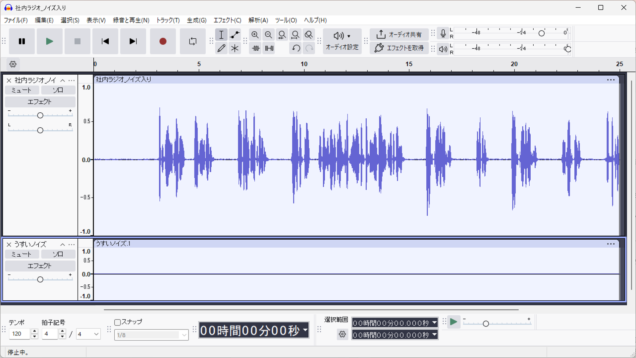Click Trim audio outside selection icon

tap(255, 48)
